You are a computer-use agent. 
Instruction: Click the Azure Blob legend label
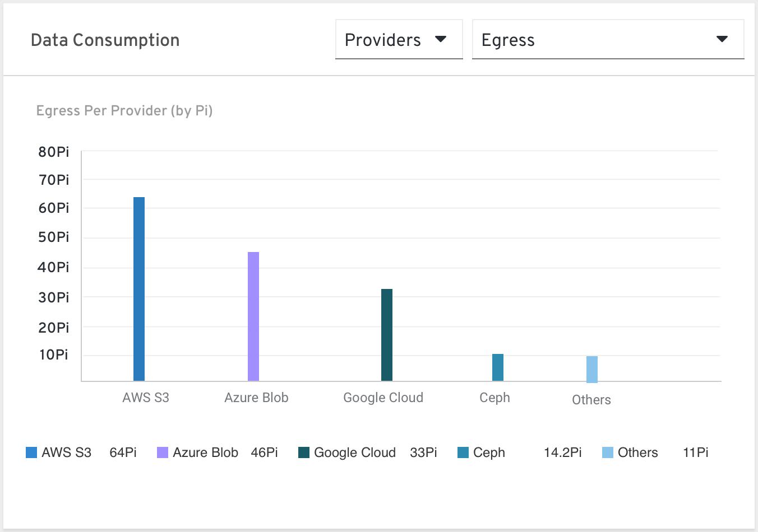tap(205, 452)
